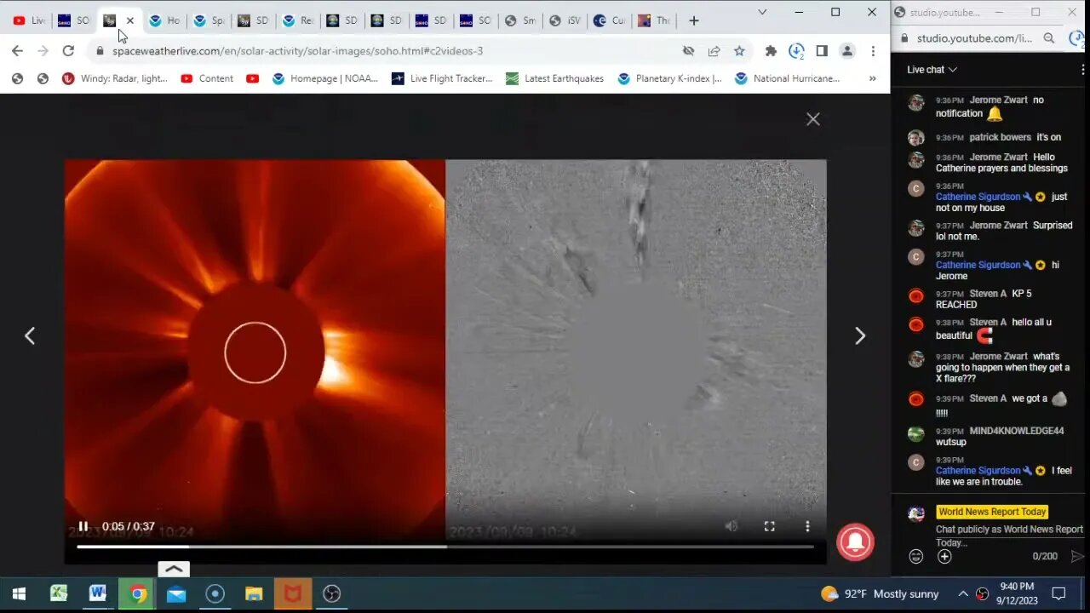The width and height of the screenshot is (1090, 613).
Task: Switch to the 'The' tab
Action: tap(654, 20)
